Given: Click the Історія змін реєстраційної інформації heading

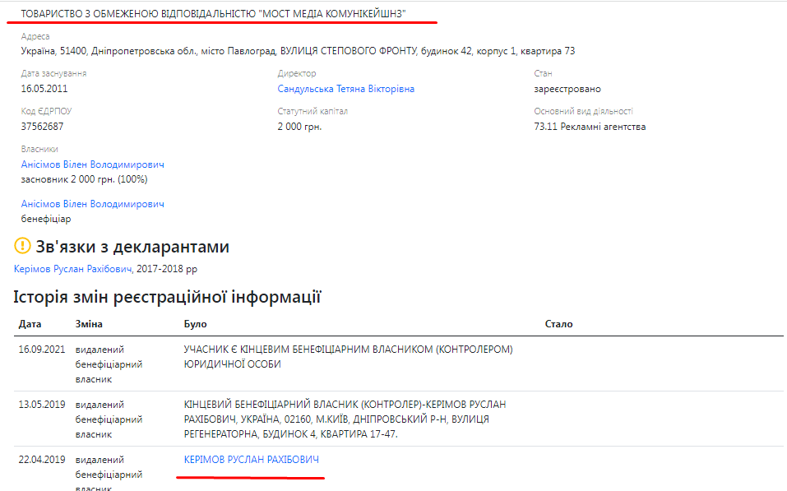Looking at the screenshot, I should click(x=167, y=297).
